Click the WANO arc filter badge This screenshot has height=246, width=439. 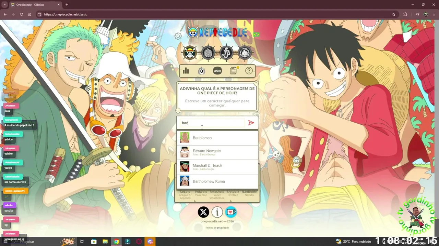click(x=217, y=71)
